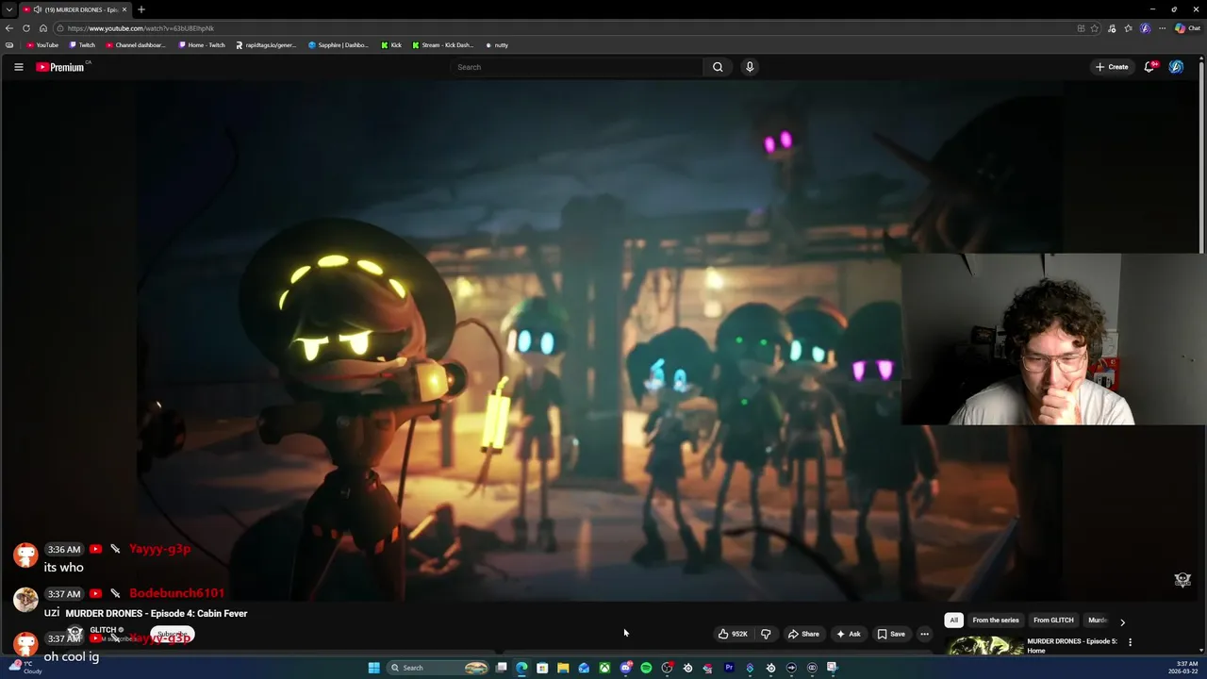Click the Windows Start button
The width and height of the screenshot is (1207, 679).
373,668
